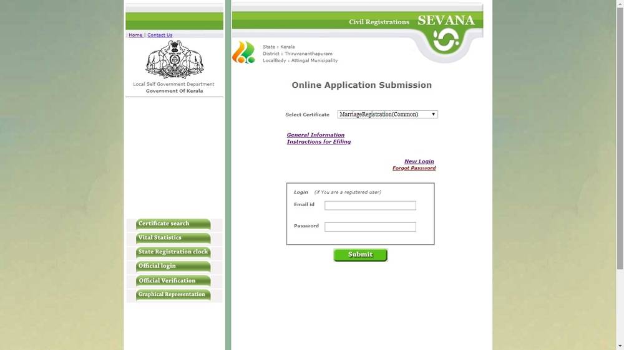Click the 'State : Kerala' text

(x=278, y=47)
